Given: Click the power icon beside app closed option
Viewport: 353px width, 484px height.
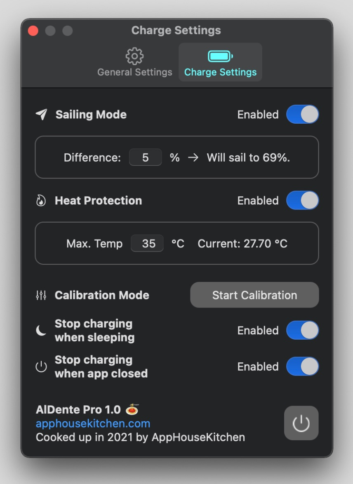Looking at the screenshot, I should pyautogui.click(x=41, y=367).
